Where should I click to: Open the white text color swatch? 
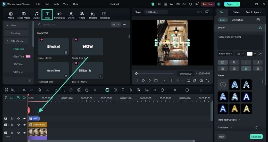pos(250,54)
